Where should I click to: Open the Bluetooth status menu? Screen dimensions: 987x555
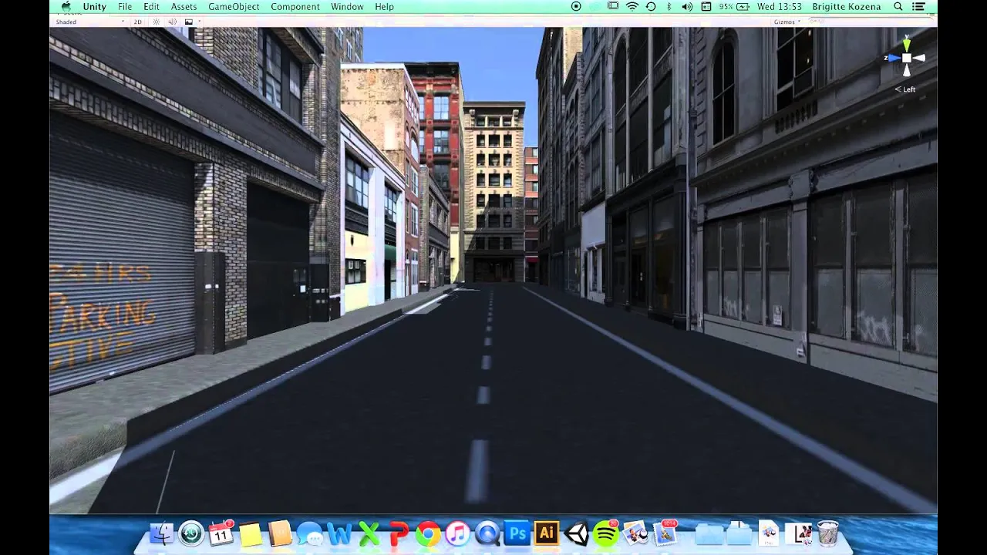[x=669, y=6]
